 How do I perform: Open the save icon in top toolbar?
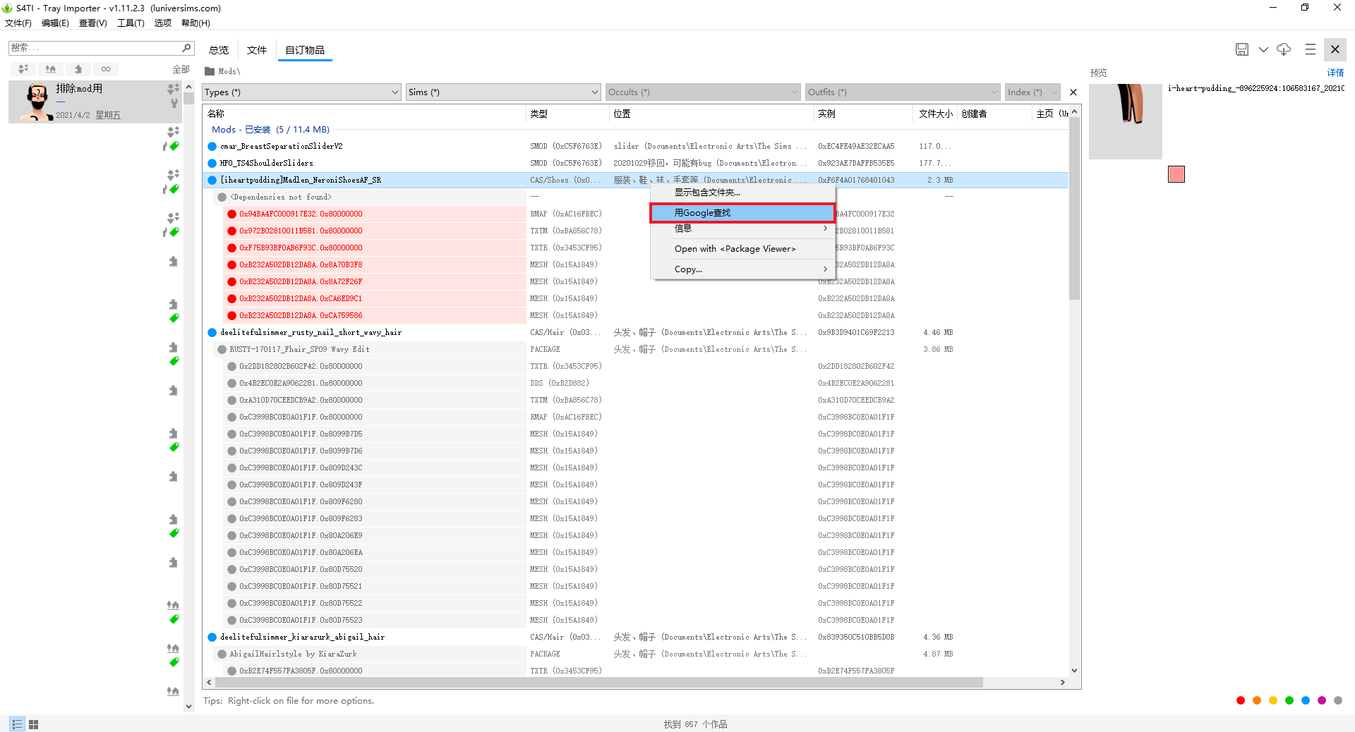1242,49
